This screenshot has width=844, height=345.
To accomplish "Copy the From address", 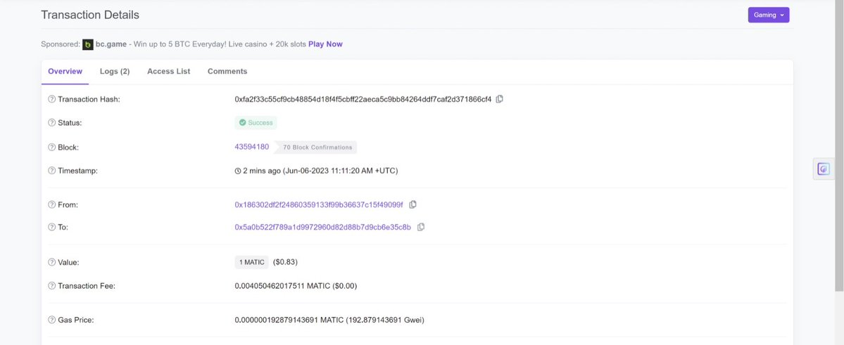I will coord(413,204).
